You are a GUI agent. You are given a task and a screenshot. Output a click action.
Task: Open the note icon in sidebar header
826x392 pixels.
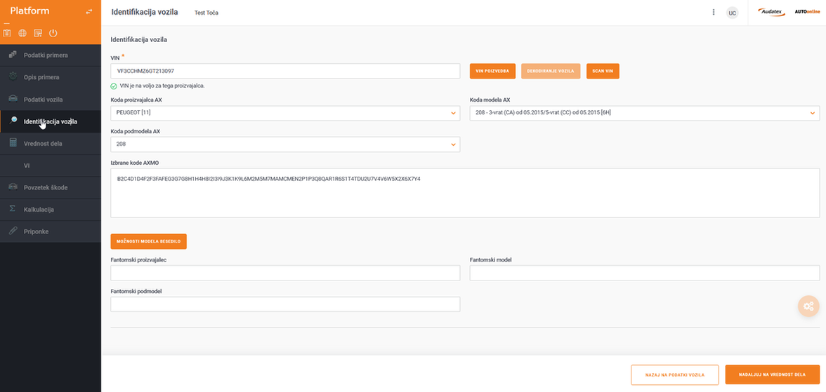[38, 33]
